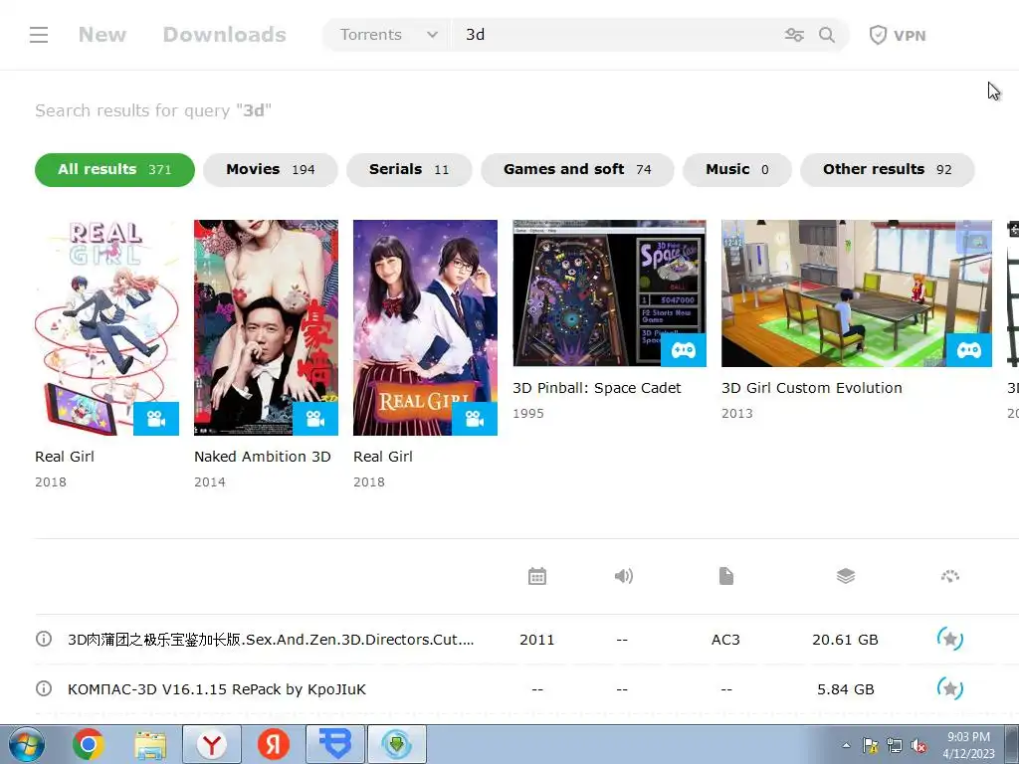Viewport: 1019px width, 764px height.
Task: Expand the Torrents search type dropdown
Action: click(386, 35)
